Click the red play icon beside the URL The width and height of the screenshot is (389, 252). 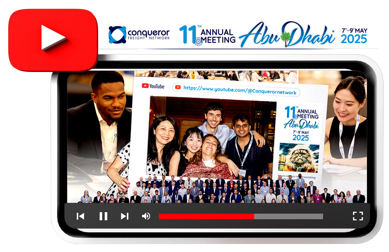[177, 87]
